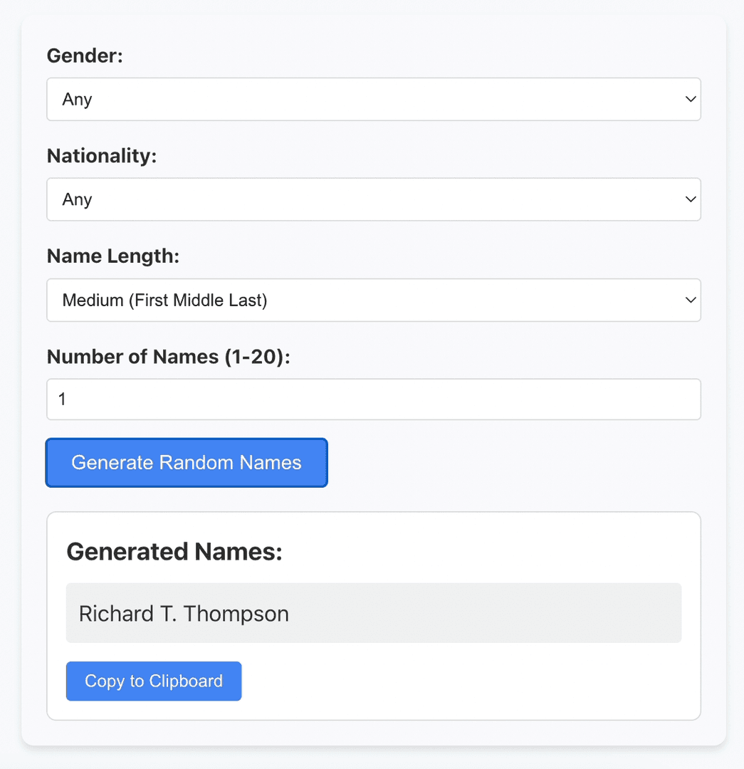Screen dimensions: 744x769
Task: Click the Gender label text
Action: pos(85,56)
